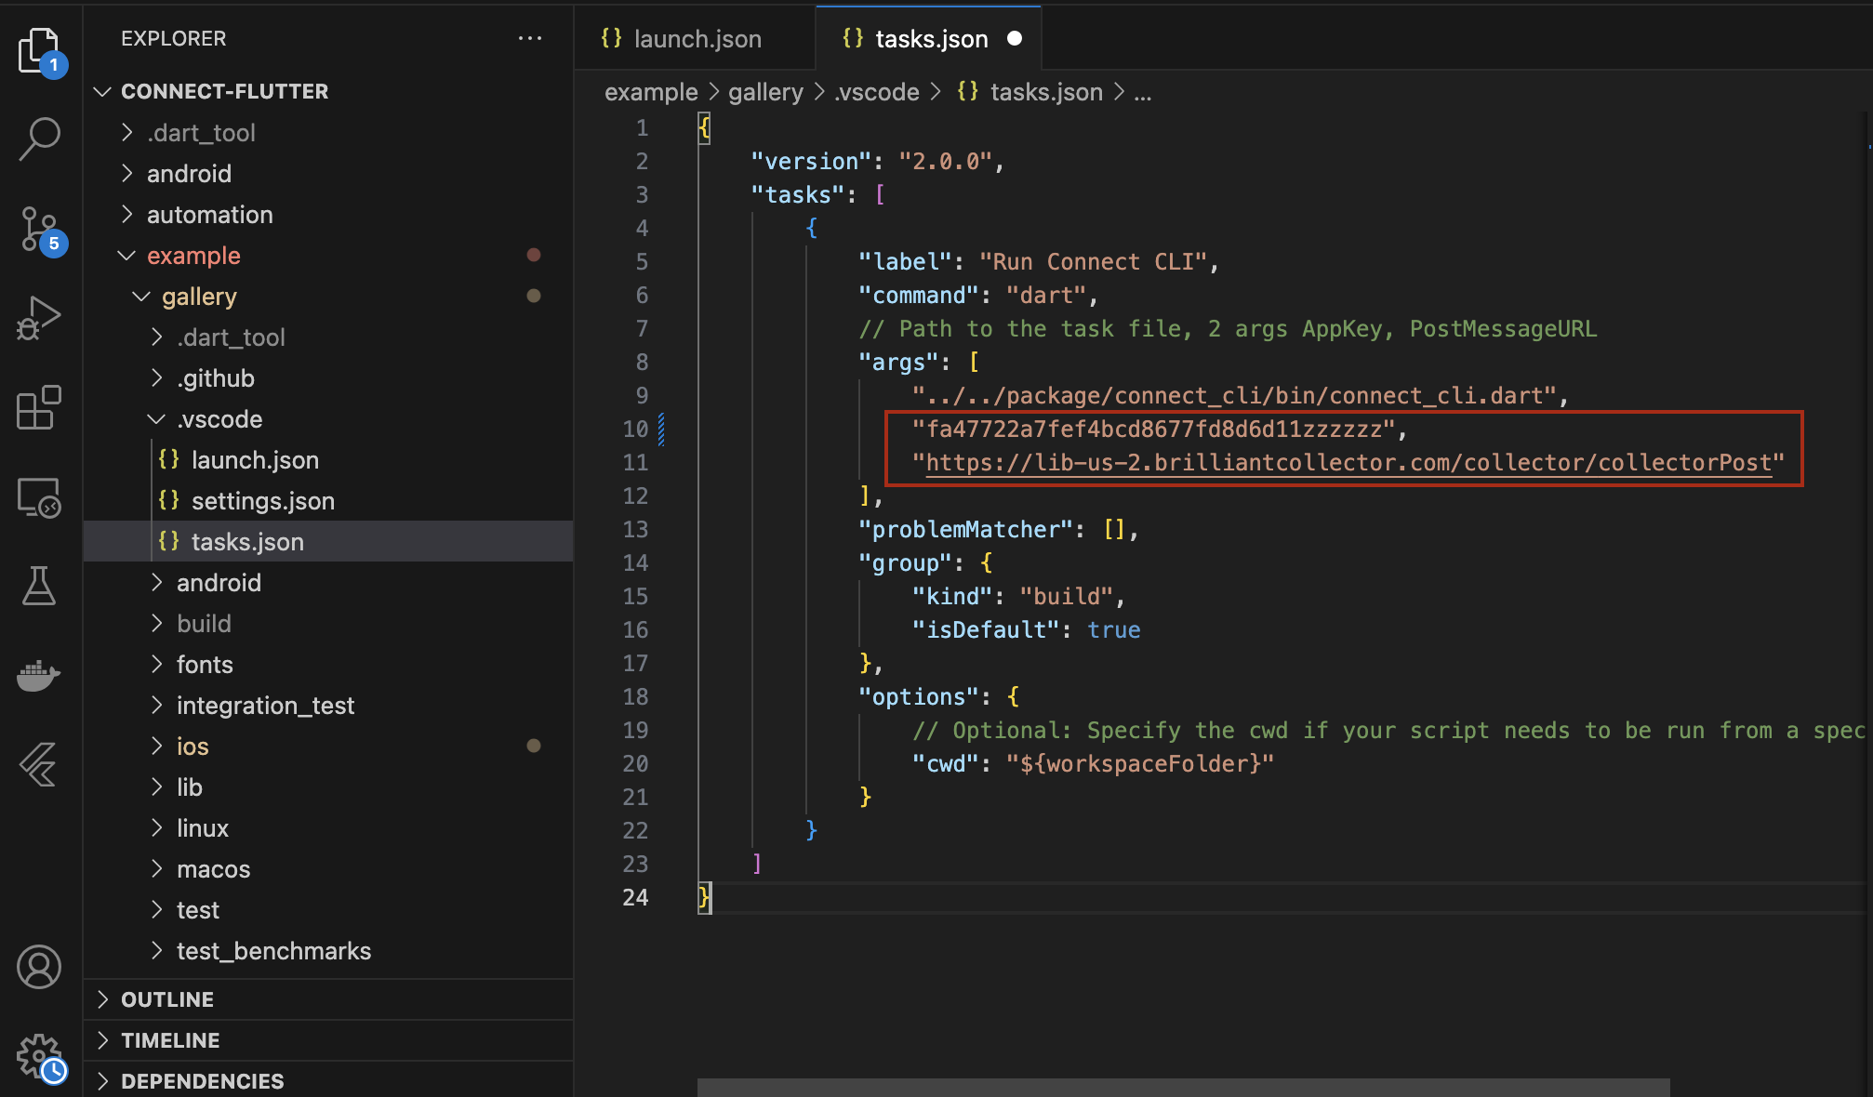The width and height of the screenshot is (1873, 1097).
Task: Click the tasks.json breadcrumb segment
Action: (1029, 92)
